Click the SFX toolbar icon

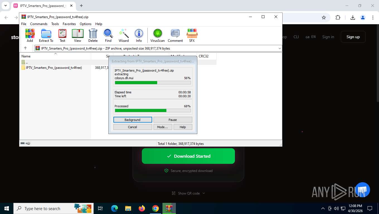click(x=192, y=35)
